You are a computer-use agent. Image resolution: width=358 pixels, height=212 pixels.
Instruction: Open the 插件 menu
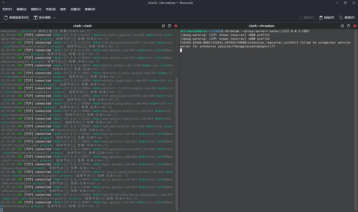point(63,9)
